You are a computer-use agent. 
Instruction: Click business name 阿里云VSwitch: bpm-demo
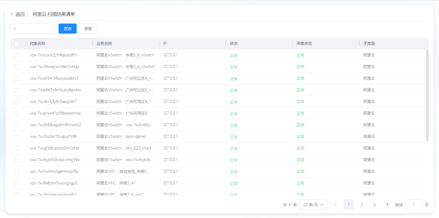click(121, 136)
